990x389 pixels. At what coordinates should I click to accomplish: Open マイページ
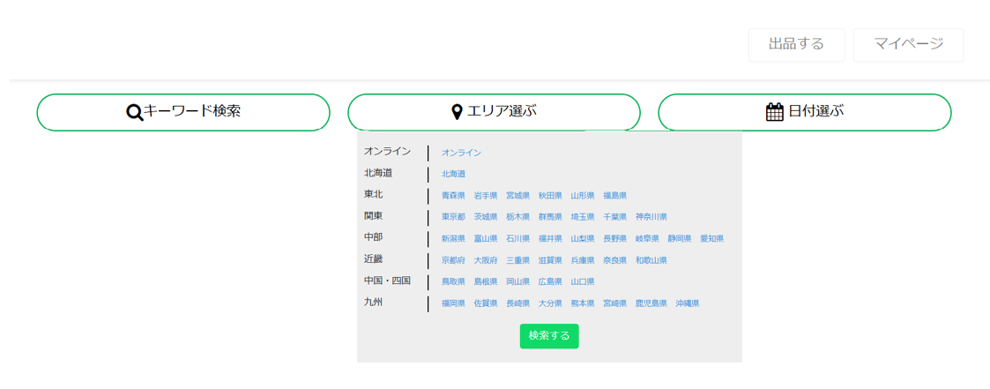pos(908,44)
